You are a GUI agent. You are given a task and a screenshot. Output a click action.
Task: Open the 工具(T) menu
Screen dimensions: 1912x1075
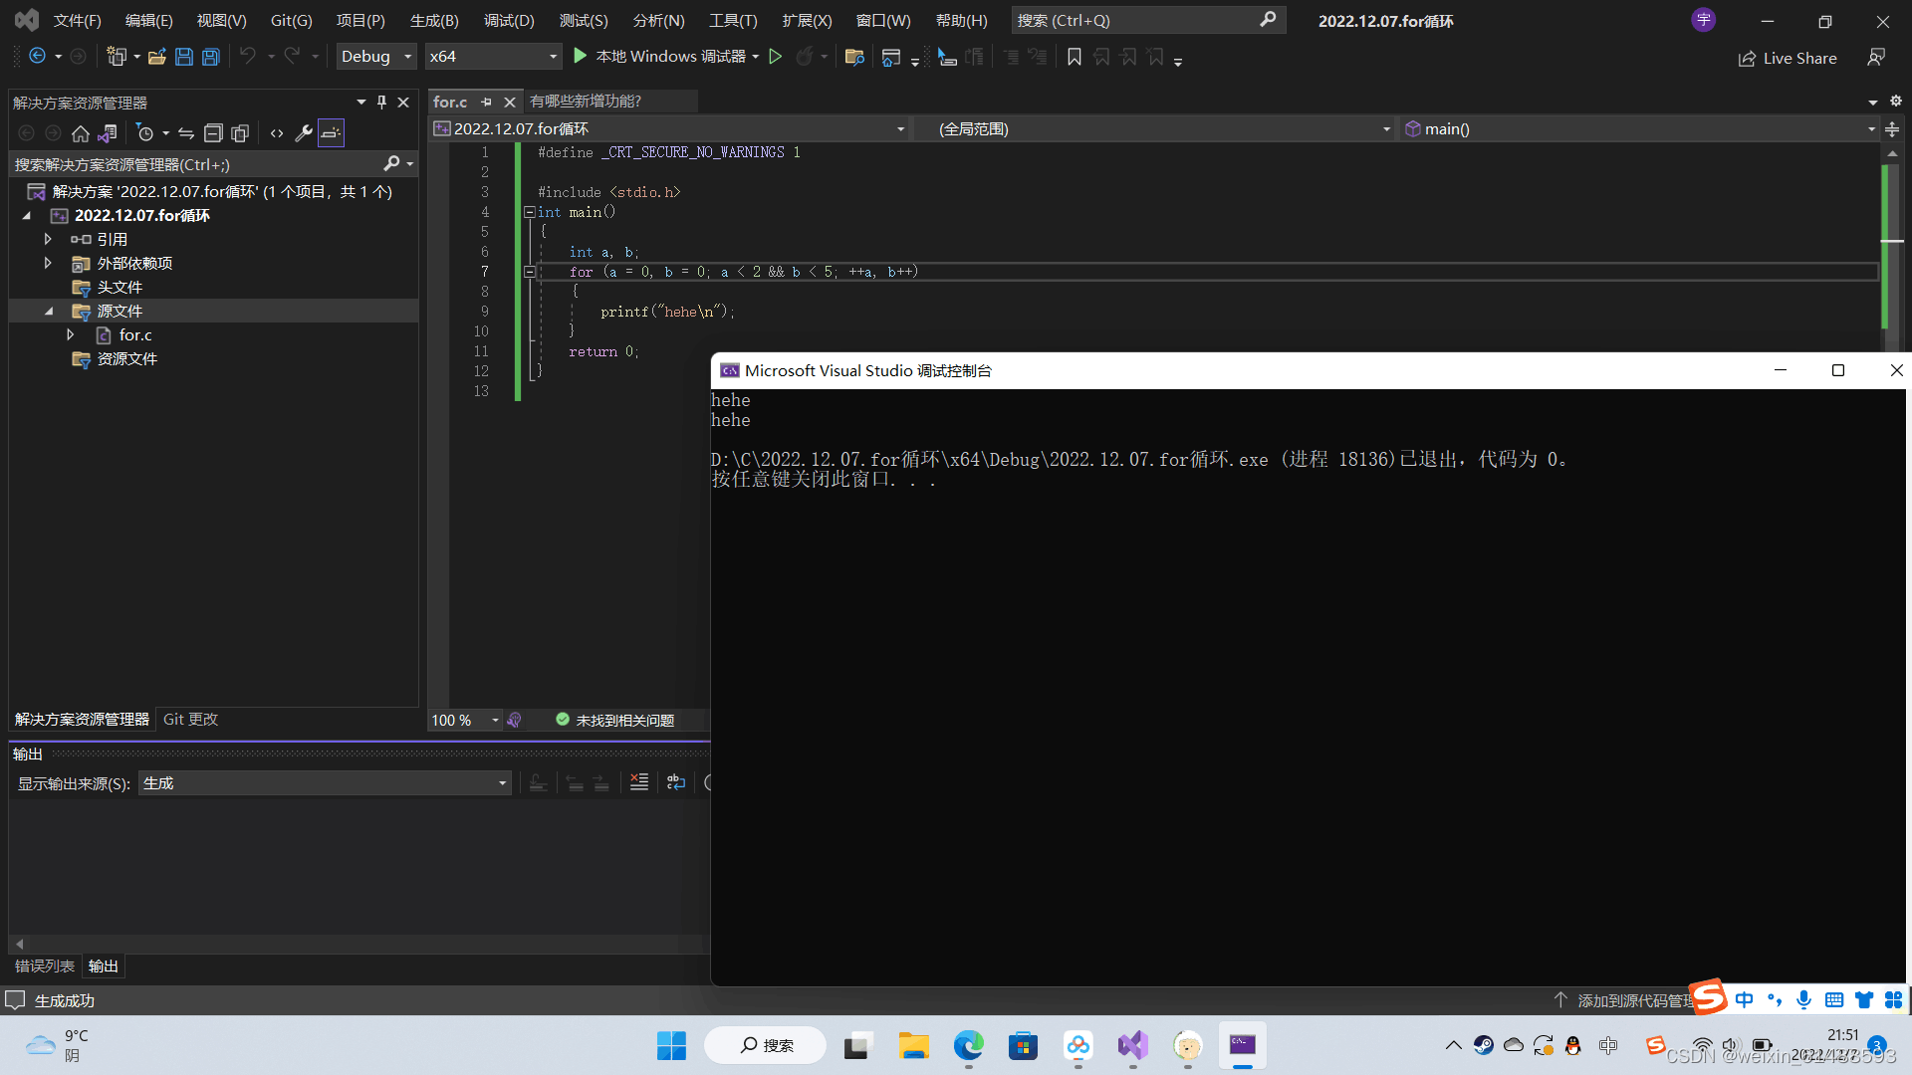733,20
